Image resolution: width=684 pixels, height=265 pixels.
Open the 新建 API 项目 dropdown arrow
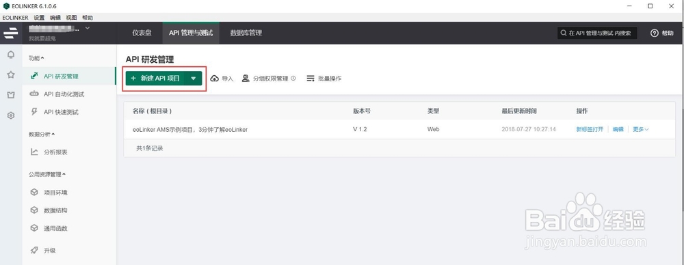click(194, 79)
